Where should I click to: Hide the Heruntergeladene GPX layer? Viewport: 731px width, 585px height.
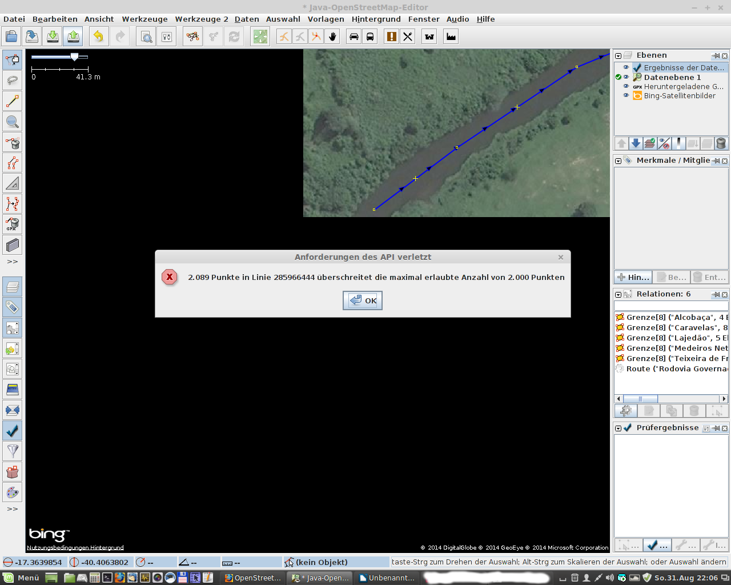point(626,86)
